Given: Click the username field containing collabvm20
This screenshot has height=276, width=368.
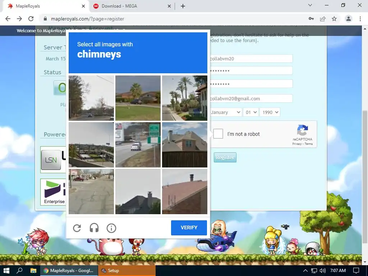Looking at the screenshot, I should click(251, 59).
